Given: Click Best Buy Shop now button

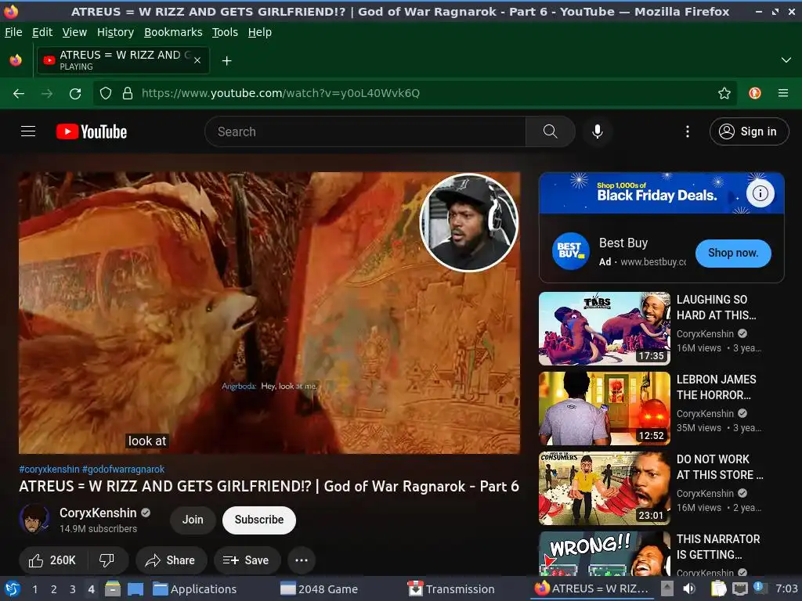Looking at the screenshot, I should (733, 253).
